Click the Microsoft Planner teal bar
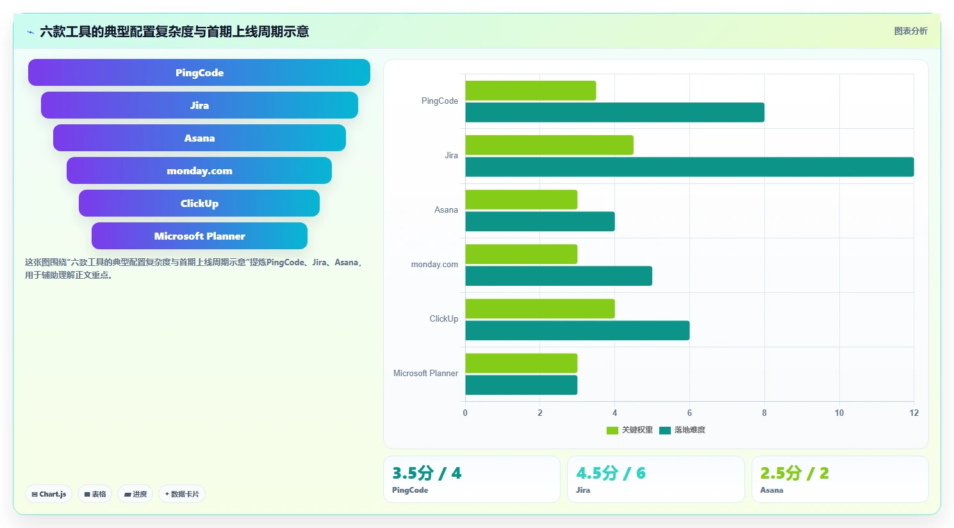The height and width of the screenshot is (528, 954). pos(521,385)
